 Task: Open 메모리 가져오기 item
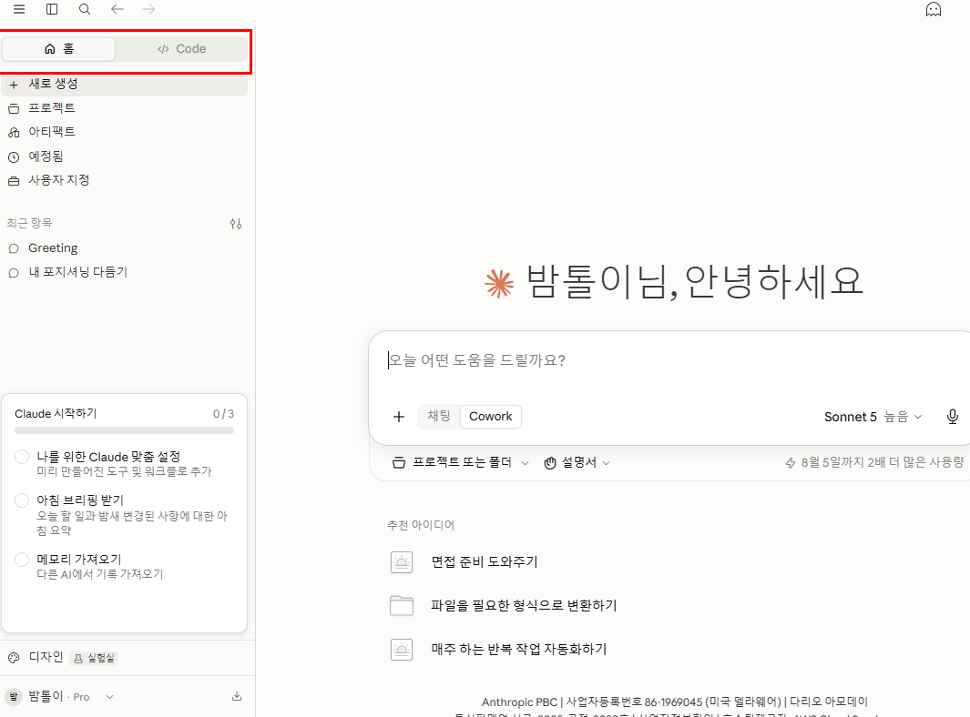click(x=125, y=566)
